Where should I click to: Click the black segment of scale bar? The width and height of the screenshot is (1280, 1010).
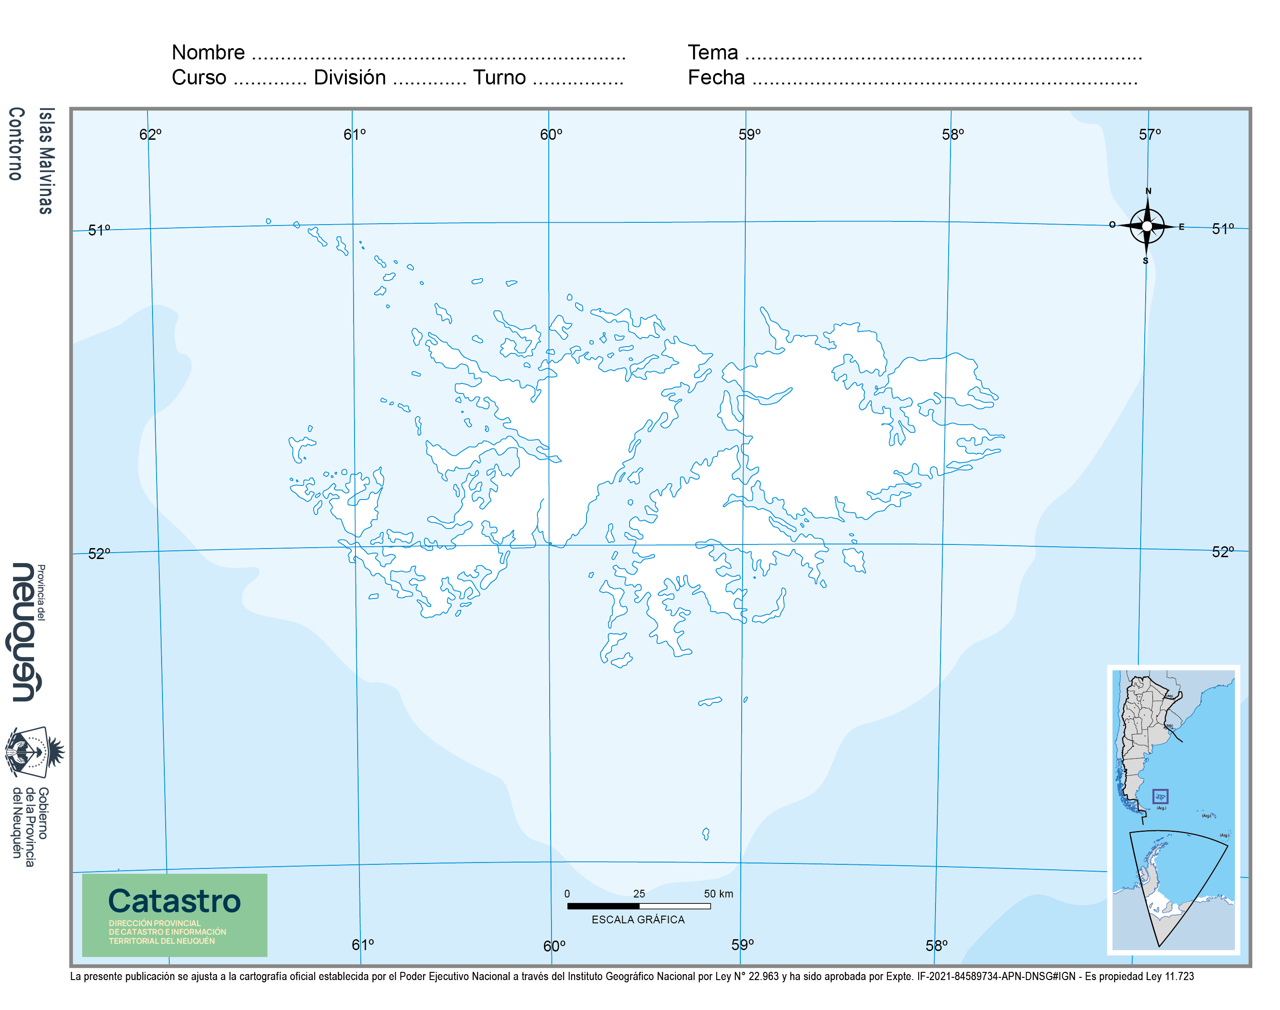tap(603, 906)
